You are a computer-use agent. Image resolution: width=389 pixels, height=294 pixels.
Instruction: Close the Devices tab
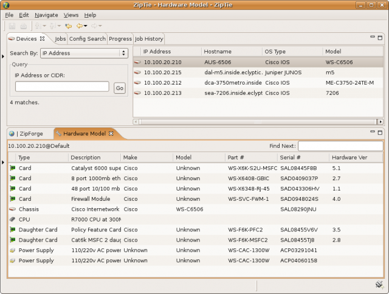42,39
